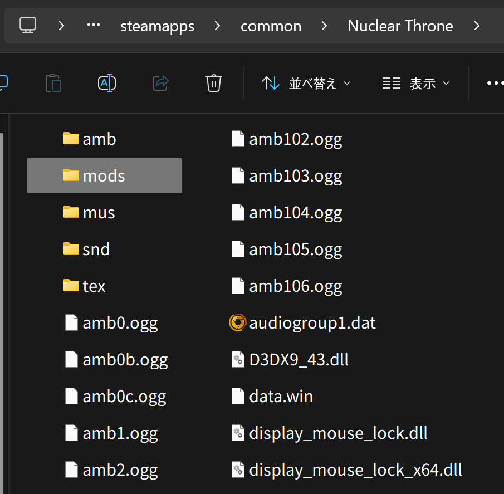Open the 並べ替え sort dropdown
Viewport: 504px width, 494px height.
pyautogui.click(x=306, y=84)
